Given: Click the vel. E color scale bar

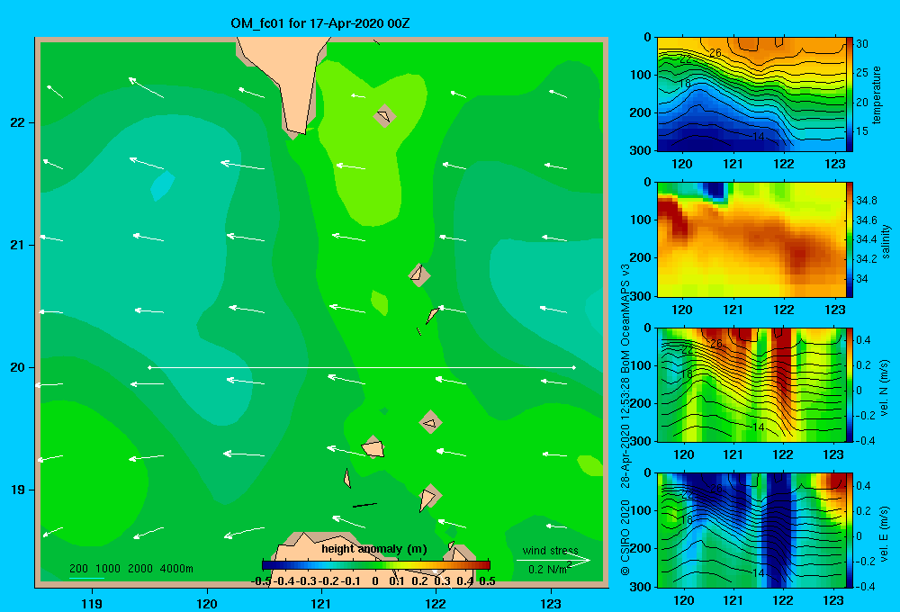Looking at the screenshot, I should [850, 530].
